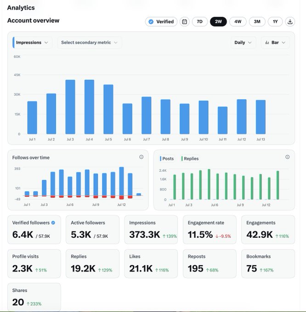Click the Jul 11 impressions bar

[x=222, y=120]
